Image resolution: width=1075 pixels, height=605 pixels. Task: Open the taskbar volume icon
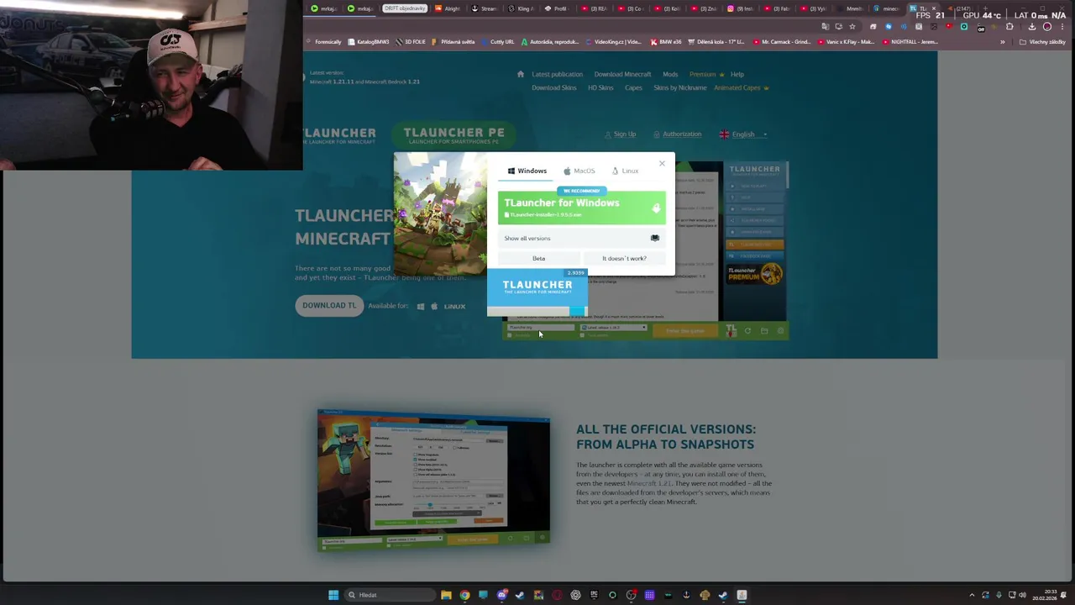(x=1022, y=595)
